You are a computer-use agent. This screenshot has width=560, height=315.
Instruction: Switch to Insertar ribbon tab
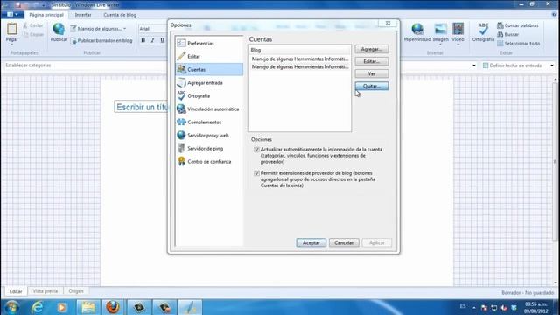pos(83,15)
